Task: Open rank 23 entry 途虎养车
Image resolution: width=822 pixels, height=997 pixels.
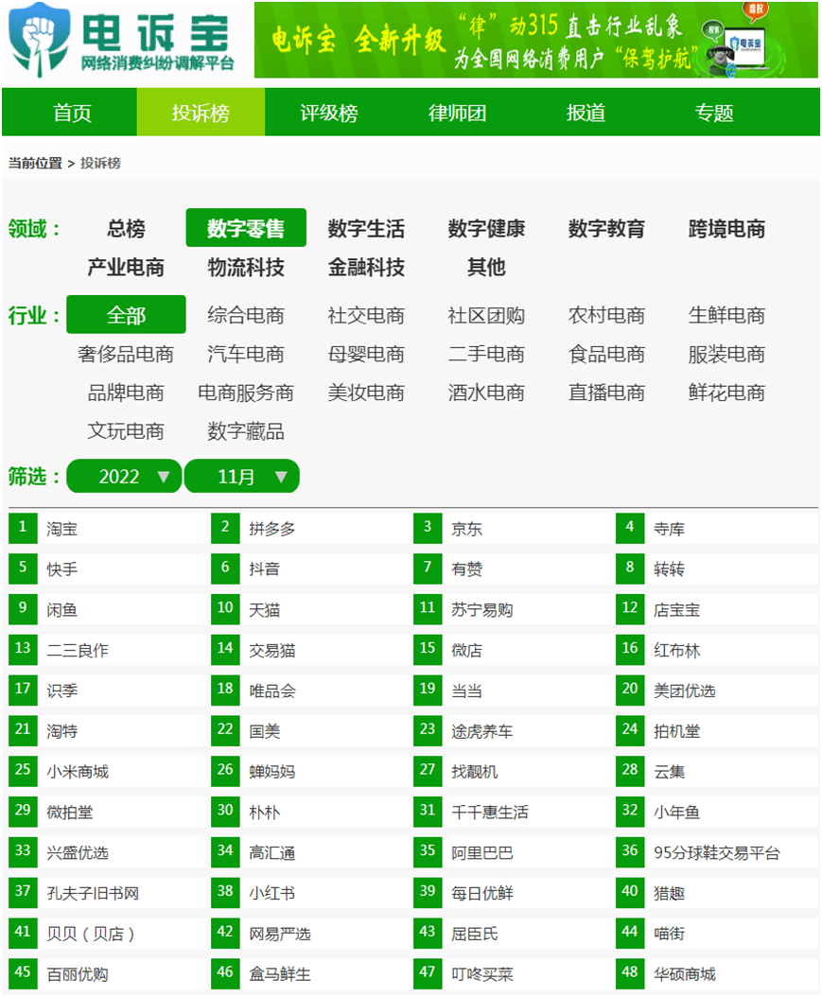Action: (481, 732)
